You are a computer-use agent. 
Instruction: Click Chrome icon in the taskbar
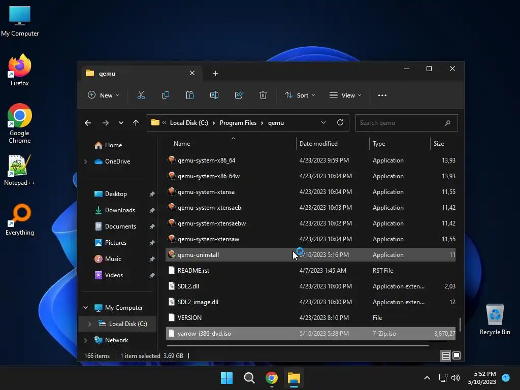click(272, 378)
